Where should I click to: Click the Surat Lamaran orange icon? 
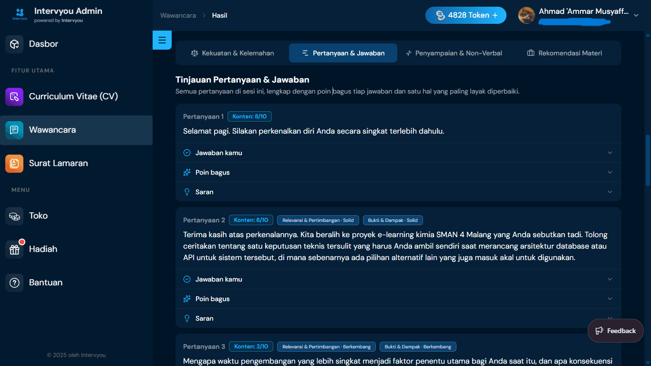point(14,163)
